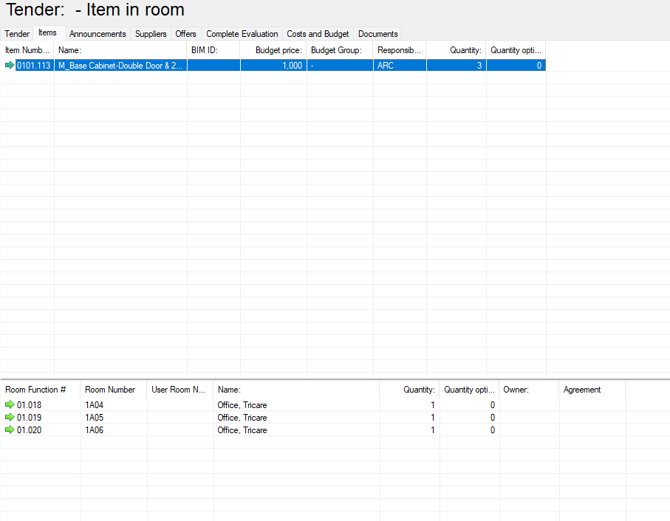Sort by Item Number column header
This screenshot has width=670, height=521.
pos(27,50)
